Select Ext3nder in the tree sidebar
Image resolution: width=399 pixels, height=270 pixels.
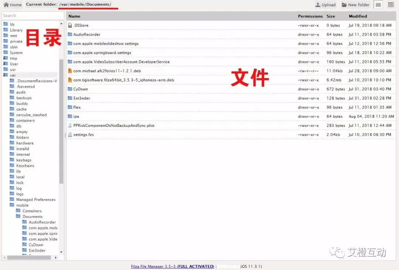point(37,250)
